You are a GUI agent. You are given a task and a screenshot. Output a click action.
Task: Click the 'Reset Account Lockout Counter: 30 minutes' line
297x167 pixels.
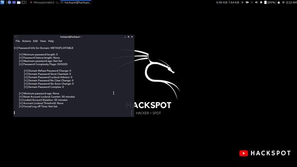[47, 96]
